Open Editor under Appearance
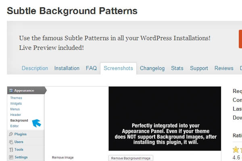Viewport: 242px width, 161px height. point(15,126)
